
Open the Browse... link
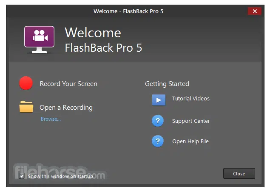[51, 119]
